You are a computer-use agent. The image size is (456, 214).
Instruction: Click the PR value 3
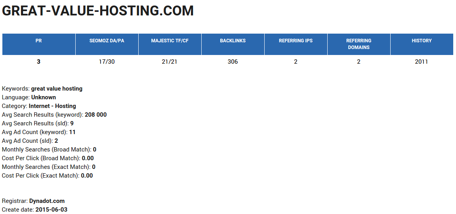pyautogui.click(x=38, y=62)
